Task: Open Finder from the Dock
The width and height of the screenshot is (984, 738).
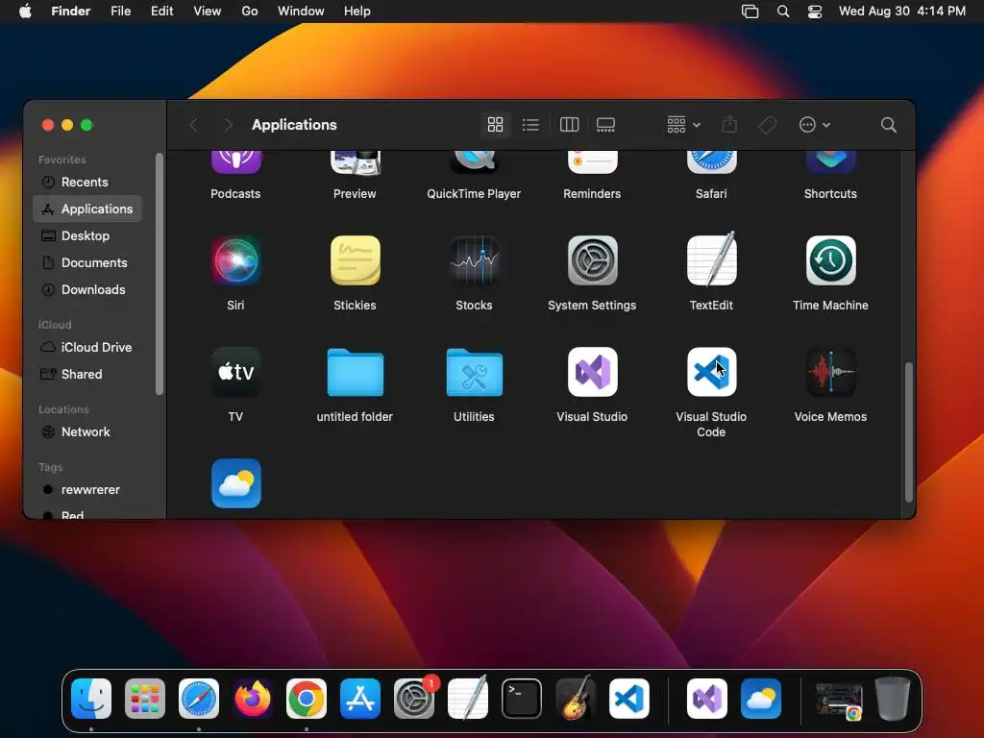Action: 91,699
